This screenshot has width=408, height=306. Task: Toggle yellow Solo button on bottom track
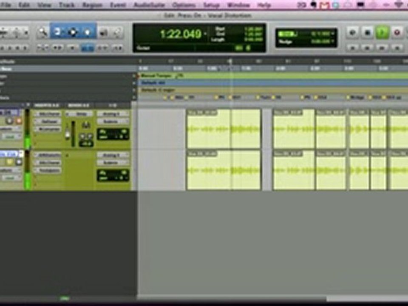click(10, 162)
